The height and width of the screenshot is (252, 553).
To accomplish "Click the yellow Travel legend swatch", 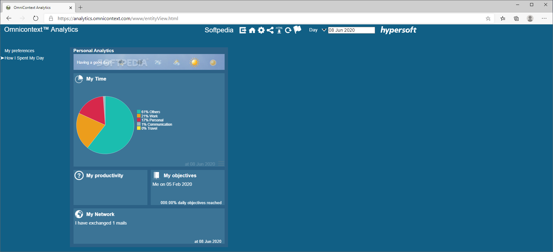I will point(139,128).
